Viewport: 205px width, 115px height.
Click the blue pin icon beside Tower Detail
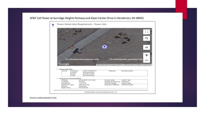click(x=53, y=25)
